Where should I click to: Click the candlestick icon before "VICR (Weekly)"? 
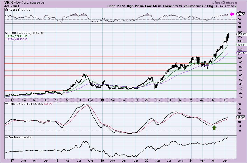tap(6, 33)
